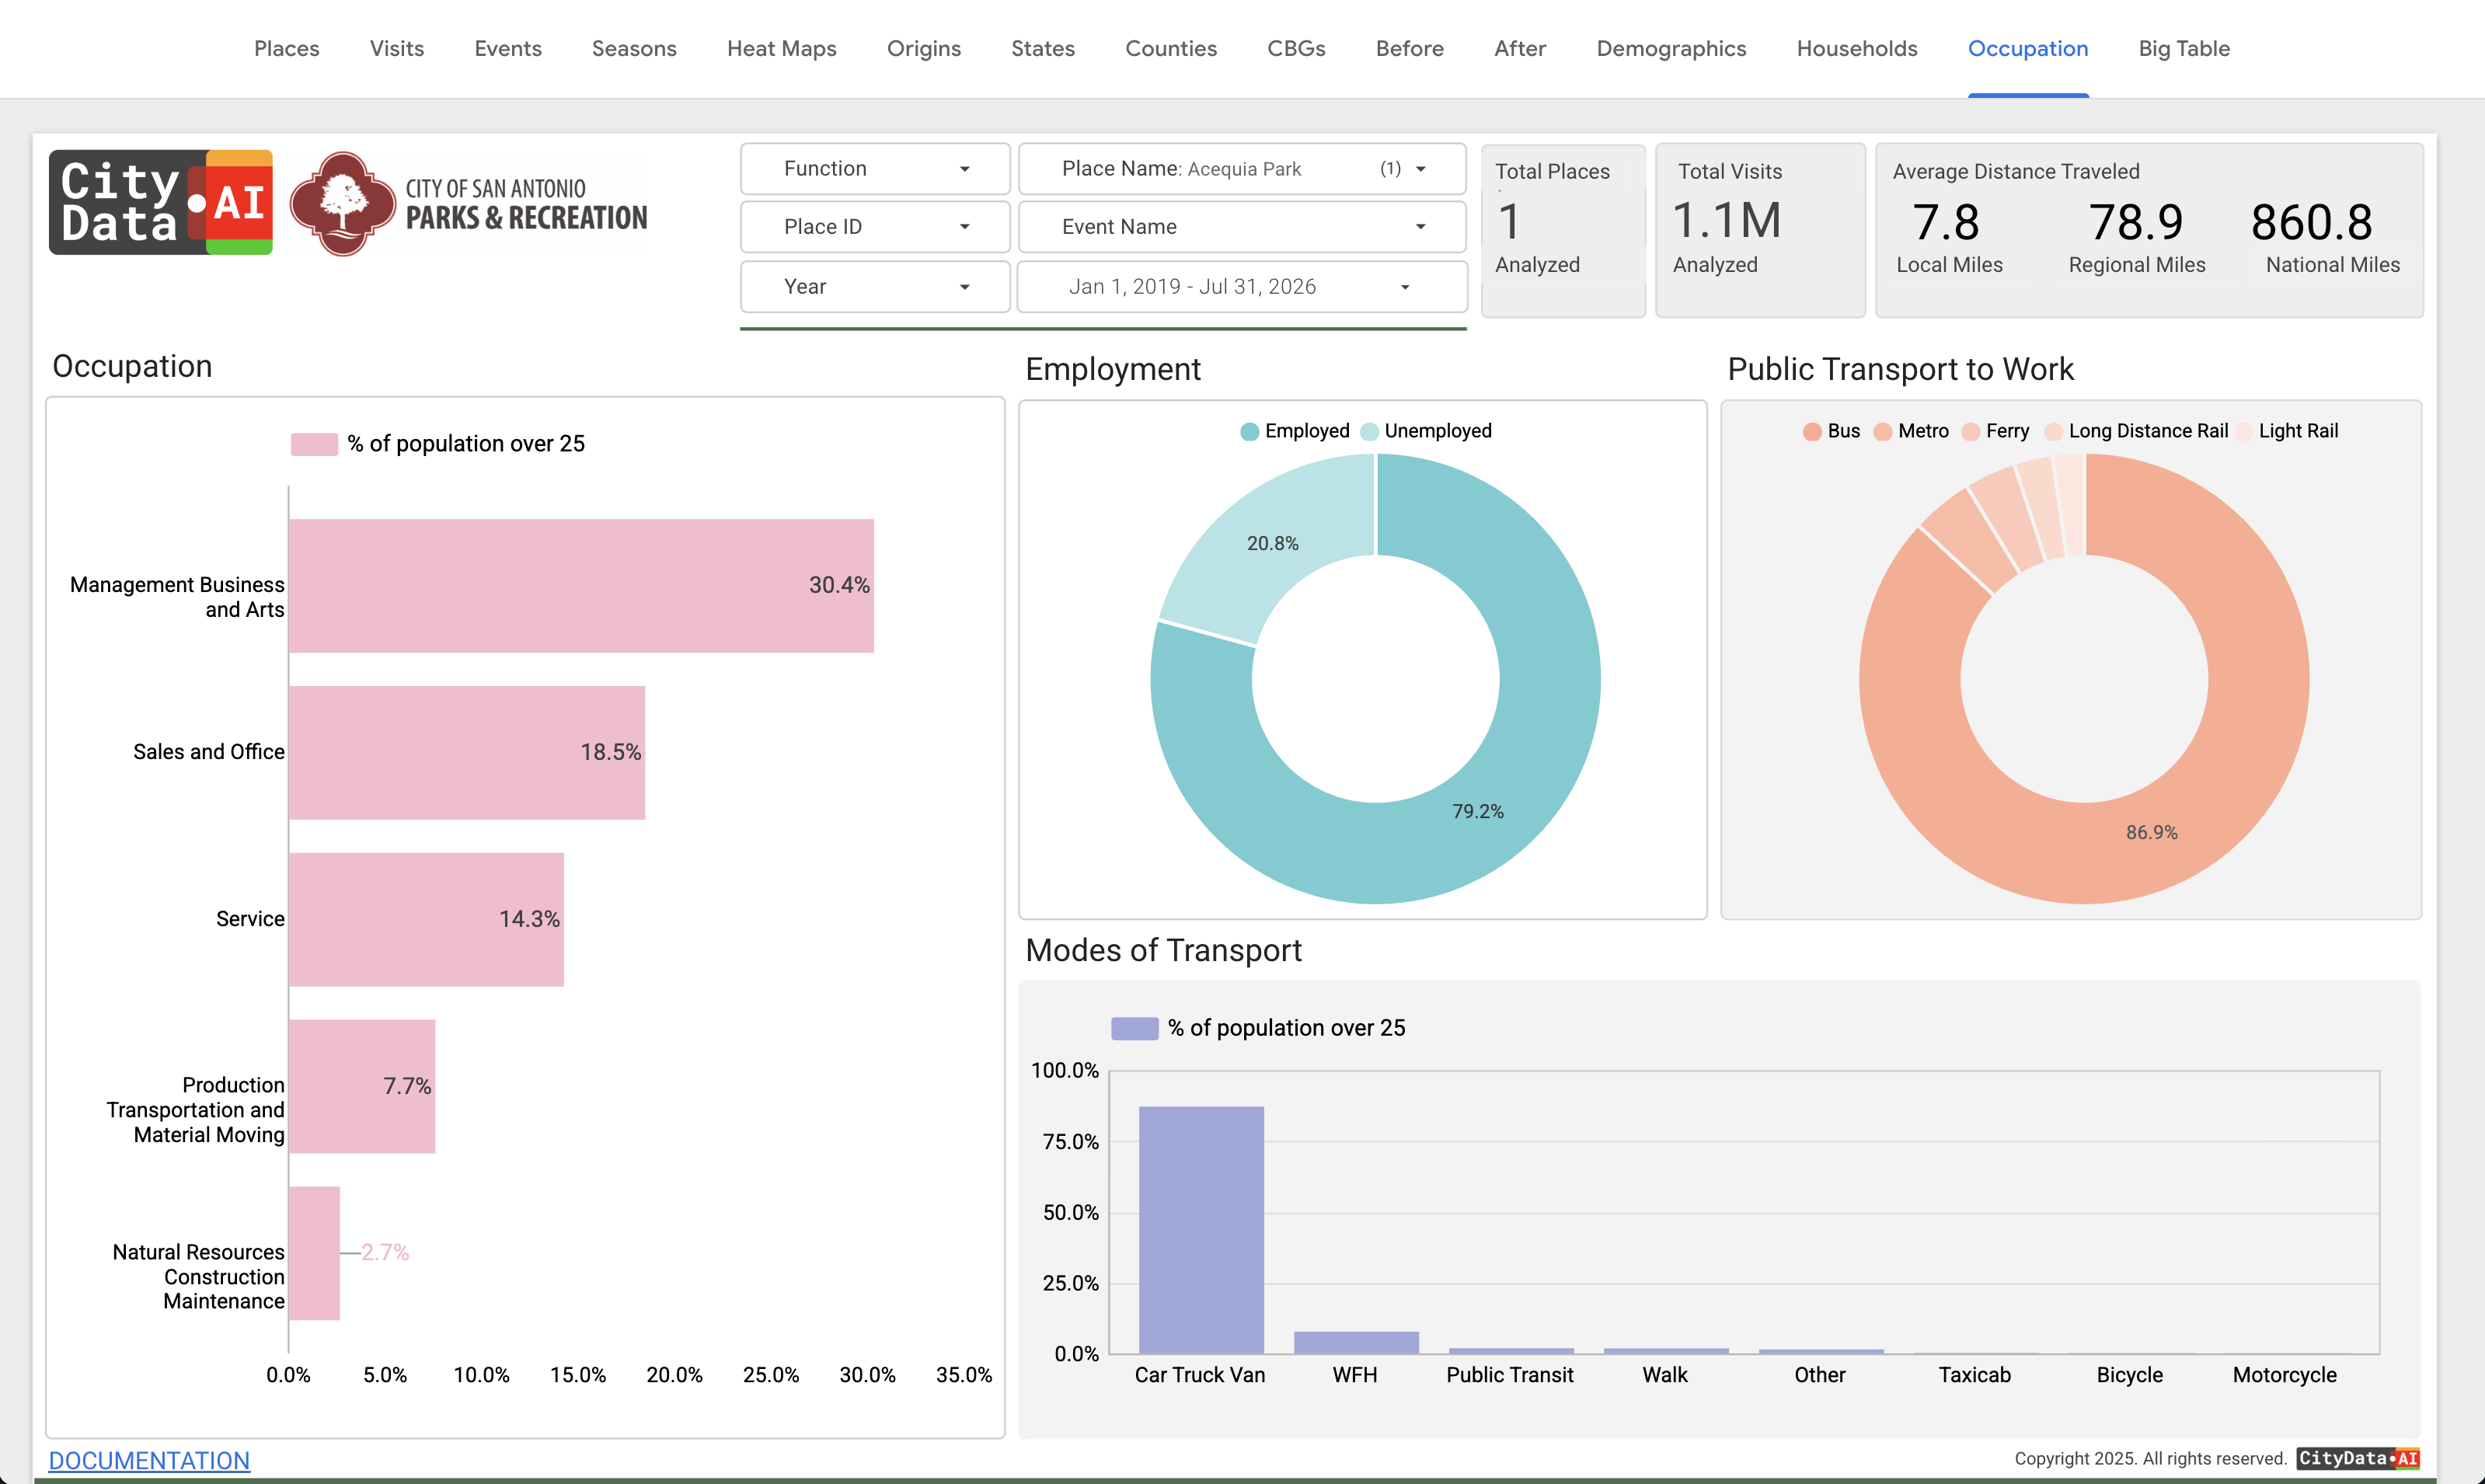Switch to the Counties tab
The height and width of the screenshot is (1484, 2485).
tap(1171, 48)
